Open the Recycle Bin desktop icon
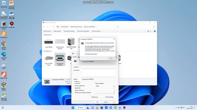This screenshot has width=197, height=110. coord(4,4)
